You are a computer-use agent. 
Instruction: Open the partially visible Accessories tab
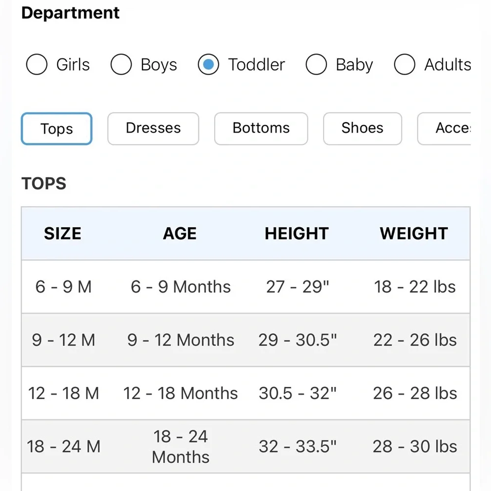point(444,129)
